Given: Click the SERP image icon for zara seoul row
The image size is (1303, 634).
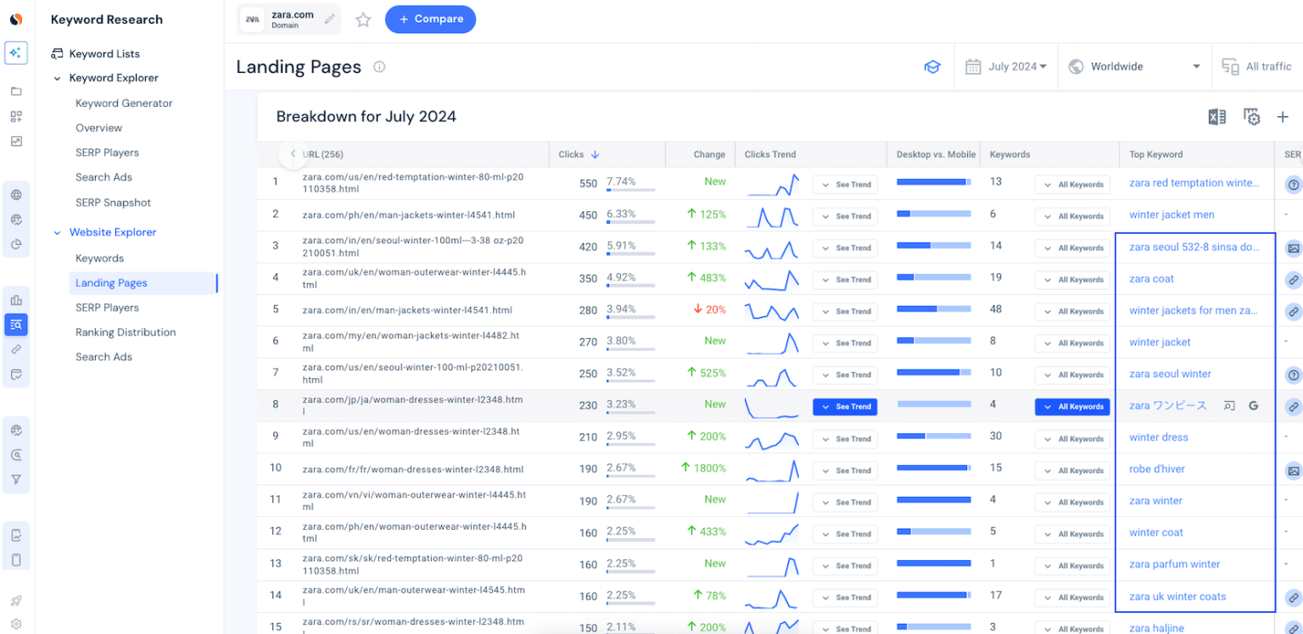Looking at the screenshot, I should [x=1293, y=247].
